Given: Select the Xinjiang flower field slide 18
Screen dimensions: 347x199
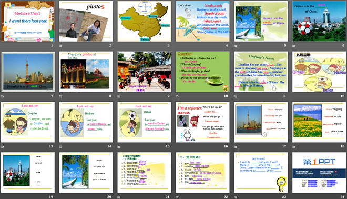Looking at the screenshot, I should point(319,122).
